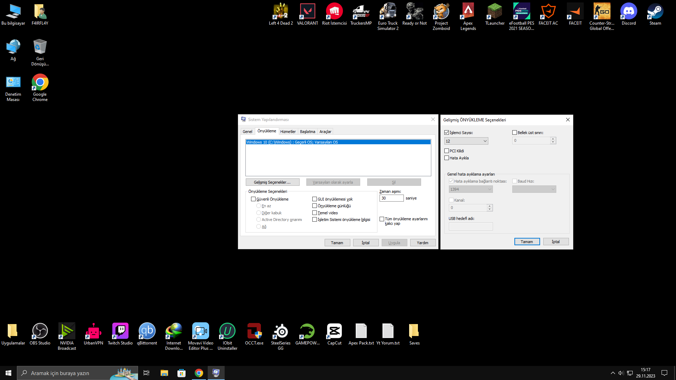Open Google Chrome desktop icon
The width and height of the screenshot is (676, 380).
40,88
